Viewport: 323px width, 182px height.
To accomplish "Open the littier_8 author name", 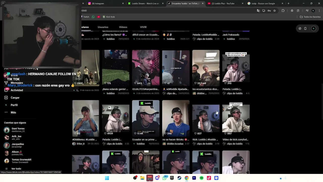I will 80,144.
